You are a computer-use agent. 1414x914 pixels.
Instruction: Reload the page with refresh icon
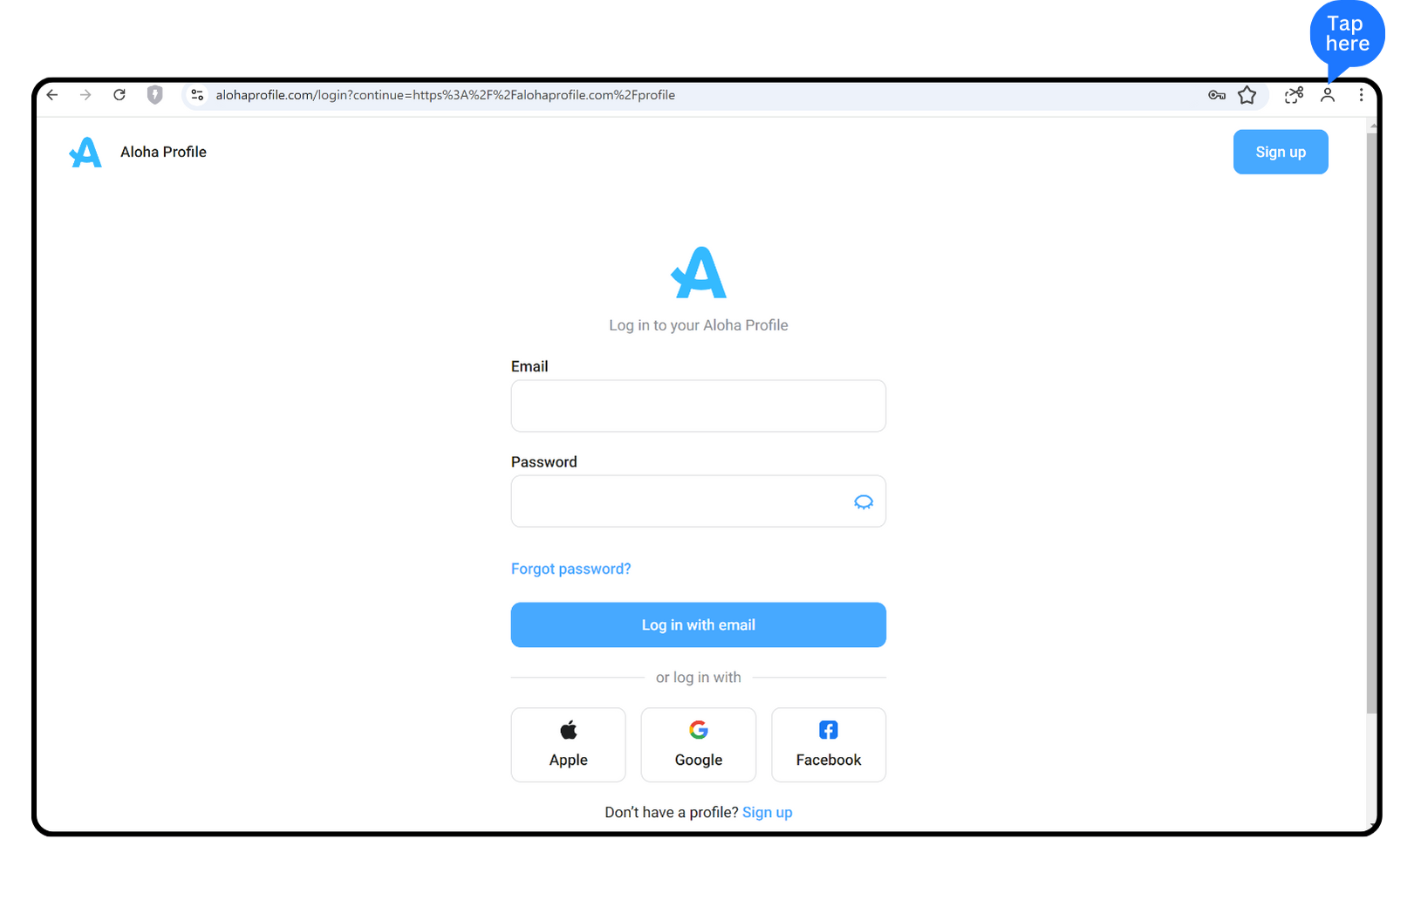click(x=120, y=95)
